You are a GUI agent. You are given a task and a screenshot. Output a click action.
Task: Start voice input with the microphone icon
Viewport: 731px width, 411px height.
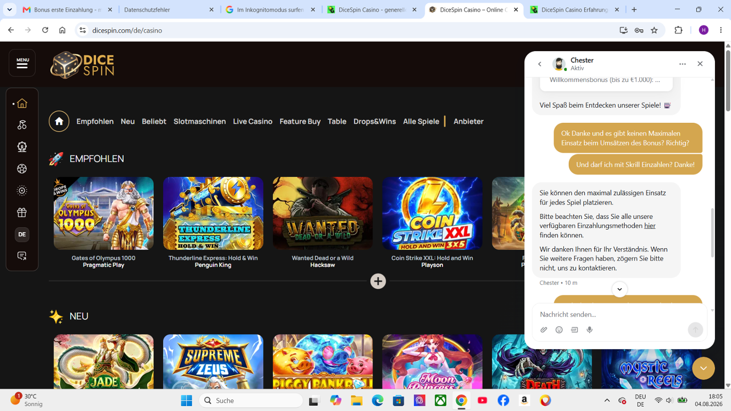[590, 330]
